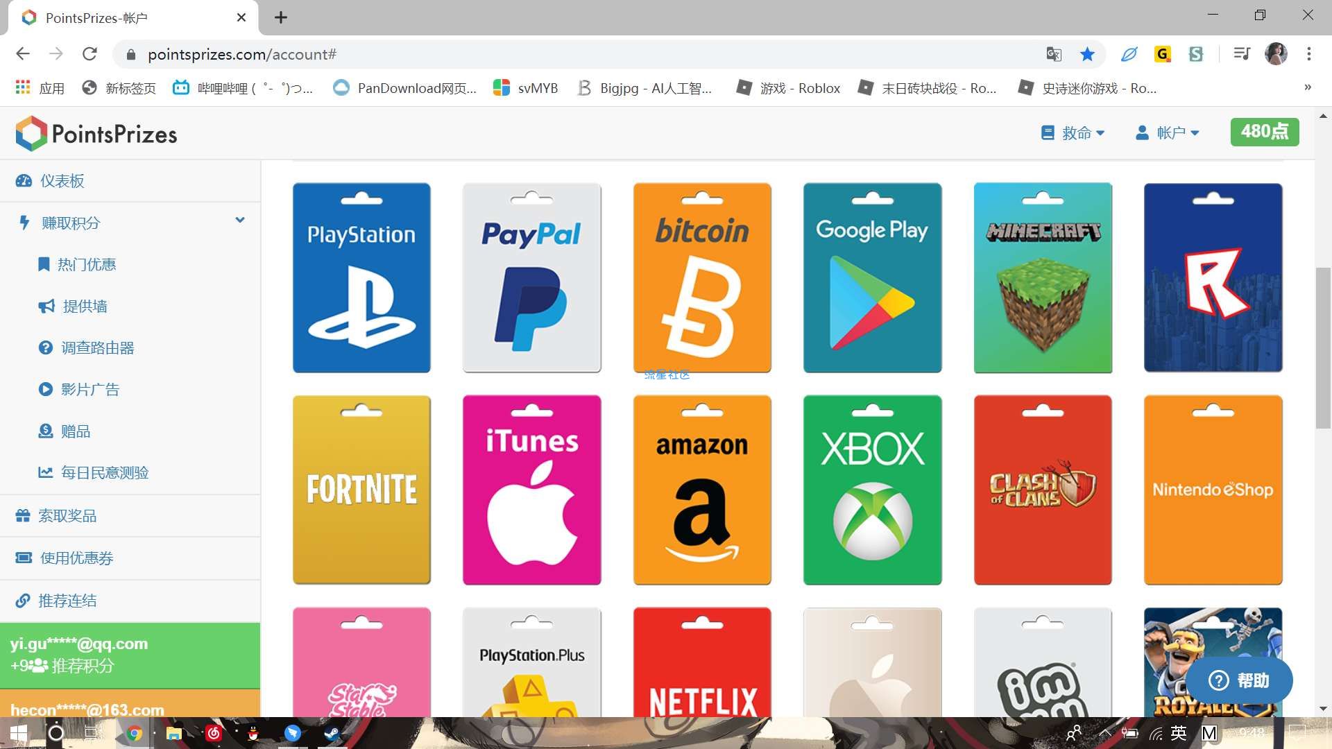Screen dimensions: 1332x749
Task: Open the Chrome taskbar icon
Action: [x=135, y=734]
